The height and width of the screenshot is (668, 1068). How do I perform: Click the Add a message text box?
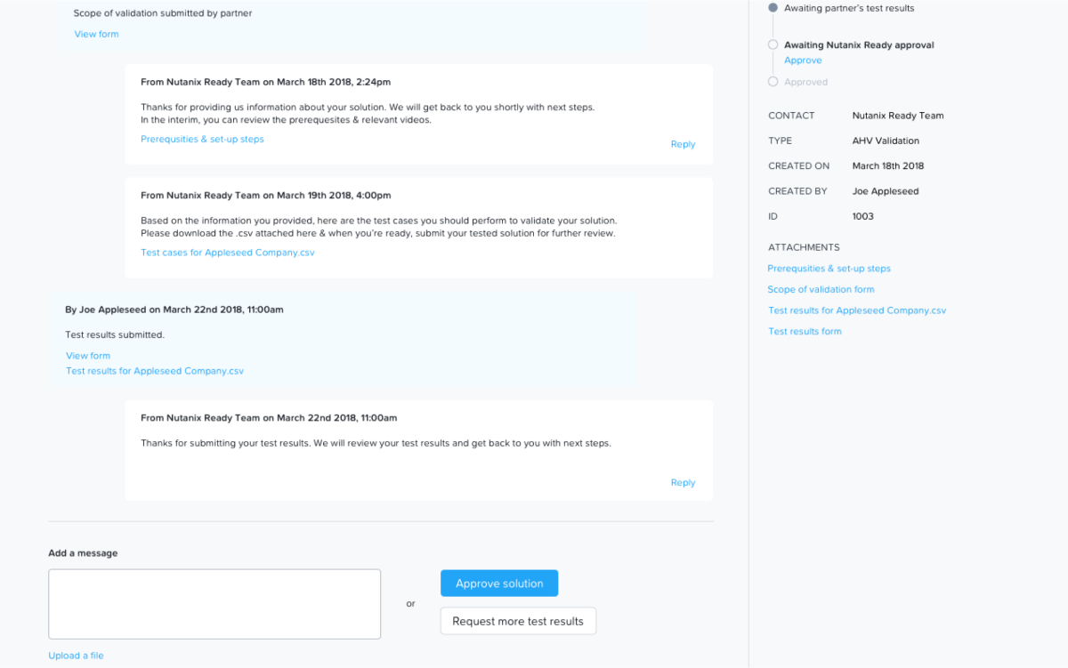pos(214,603)
